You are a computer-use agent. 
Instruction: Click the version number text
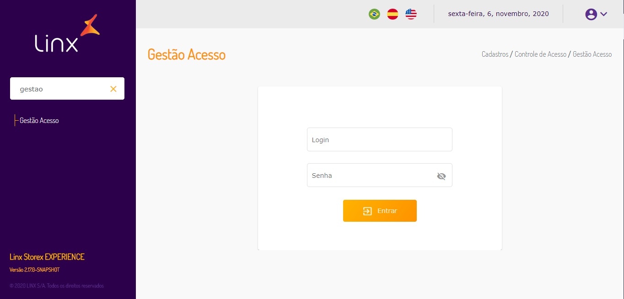click(x=35, y=270)
